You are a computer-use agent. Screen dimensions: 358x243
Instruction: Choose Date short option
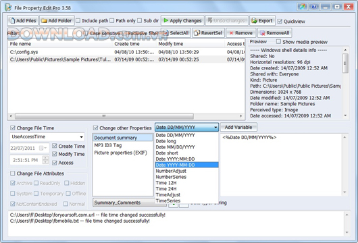tap(186, 153)
